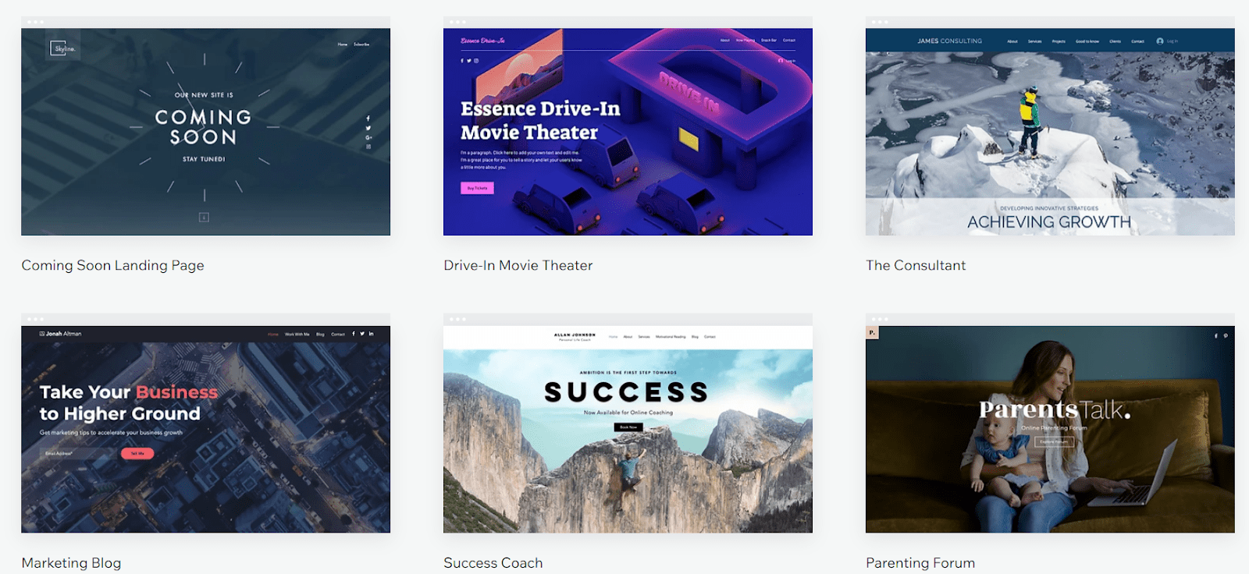Click the user login avatar icon in James Consulting header
The width and height of the screenshot is (1249, 574).
coord(1160,41)
